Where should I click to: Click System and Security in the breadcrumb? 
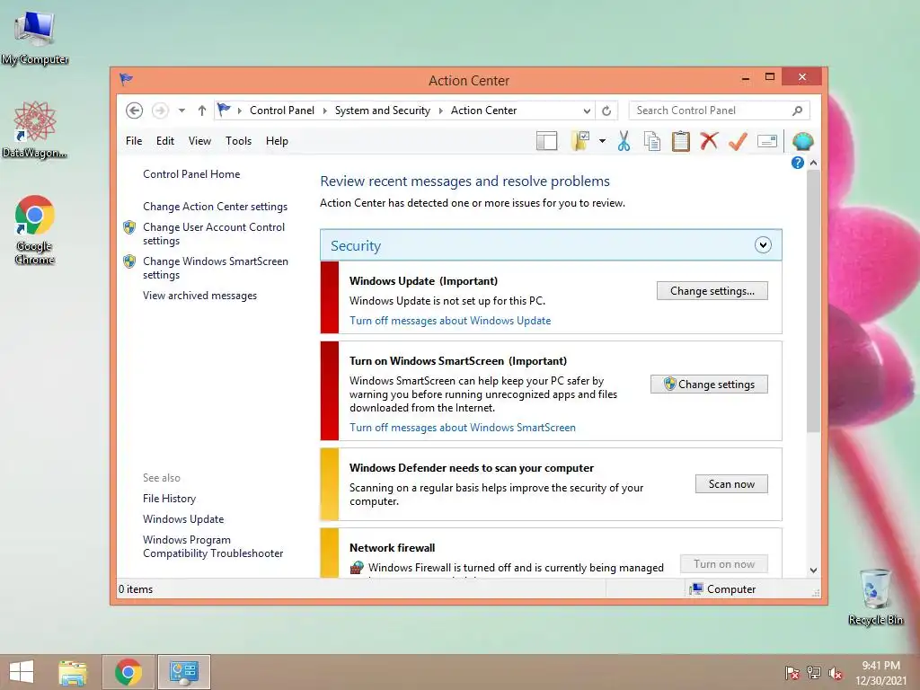pyautogui.click(x=383, y=111)
